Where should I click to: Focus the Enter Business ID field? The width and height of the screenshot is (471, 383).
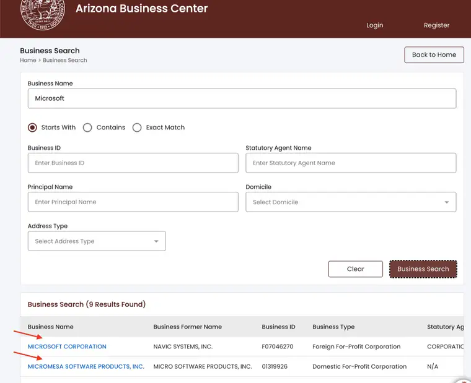tap(133, 163)
